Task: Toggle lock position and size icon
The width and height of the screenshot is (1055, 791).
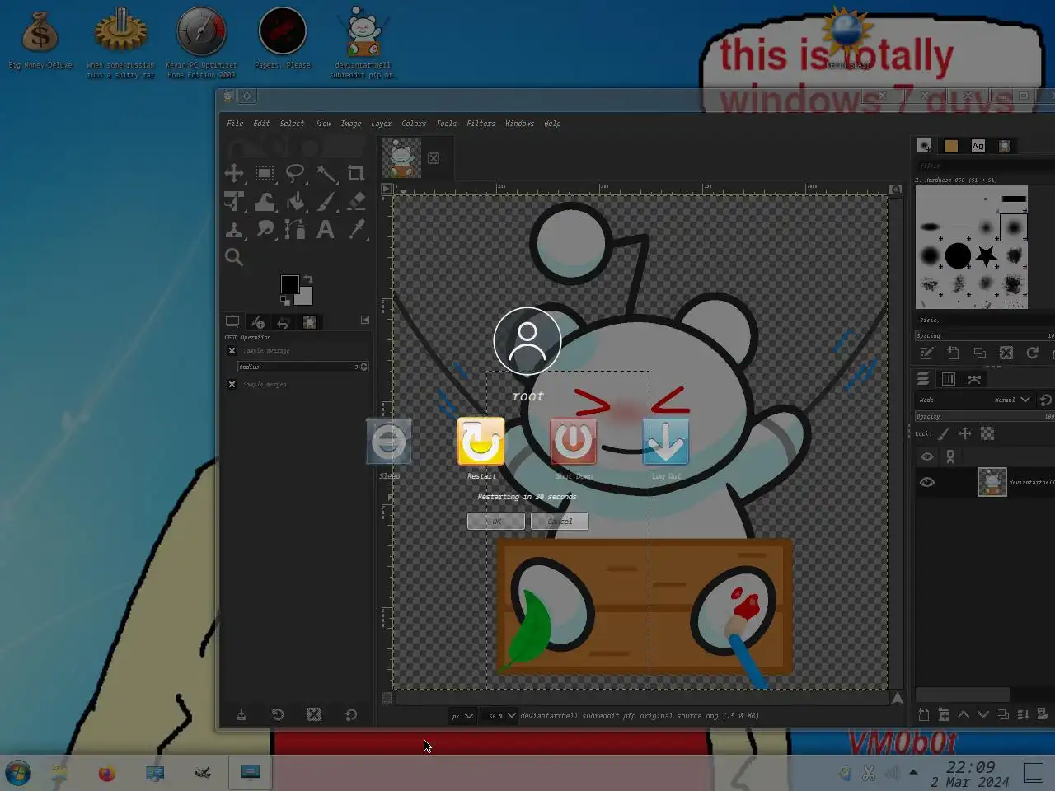Action: pyautogui.click(x=965, y=433)
